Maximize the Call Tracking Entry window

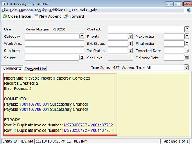[x=178, y=4]
